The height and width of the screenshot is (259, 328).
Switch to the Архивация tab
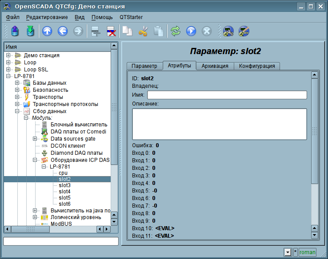(215, 66)
